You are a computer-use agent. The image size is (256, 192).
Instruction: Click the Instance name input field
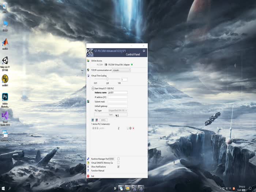coord(117,93)
